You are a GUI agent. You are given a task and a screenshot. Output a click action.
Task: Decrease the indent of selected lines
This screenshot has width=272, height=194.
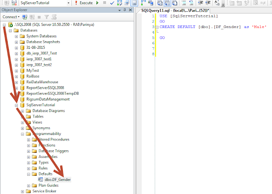201,3
